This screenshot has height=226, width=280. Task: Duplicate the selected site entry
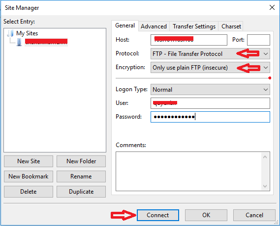81,192
